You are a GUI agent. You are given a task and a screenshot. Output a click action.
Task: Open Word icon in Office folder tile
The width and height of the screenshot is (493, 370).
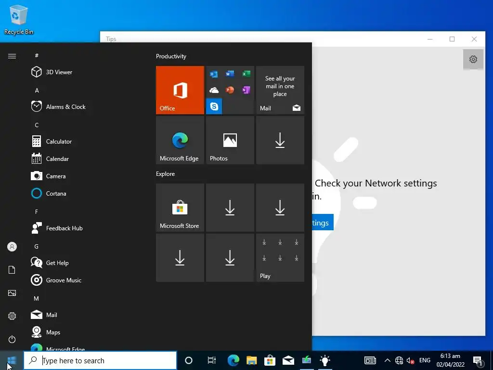click(x=230, y=74)
